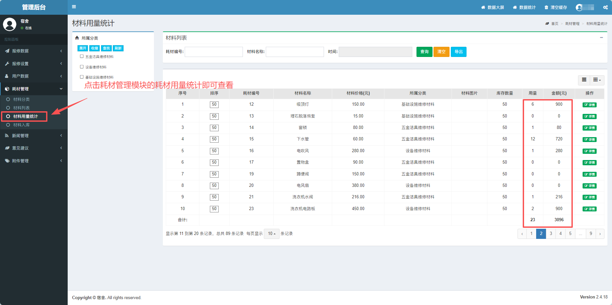The image size is (612, 305).
Task: Select 材料入库 in the sidebar
Action: tap(21, 125)
